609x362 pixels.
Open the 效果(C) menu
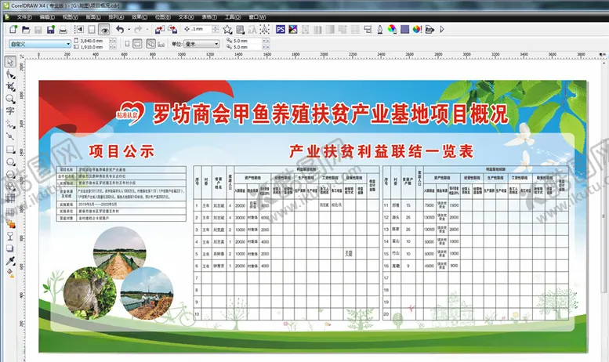pyautogui.click(x=139, y=17)
